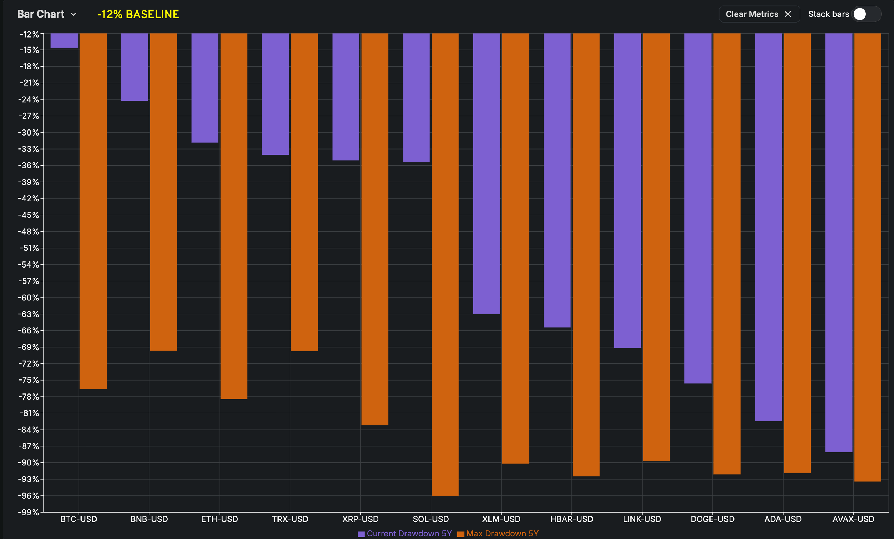Click BTC-USD purple current drawdown bar
The height and width of the screenshot is (539, 894).
pos(64,40)
